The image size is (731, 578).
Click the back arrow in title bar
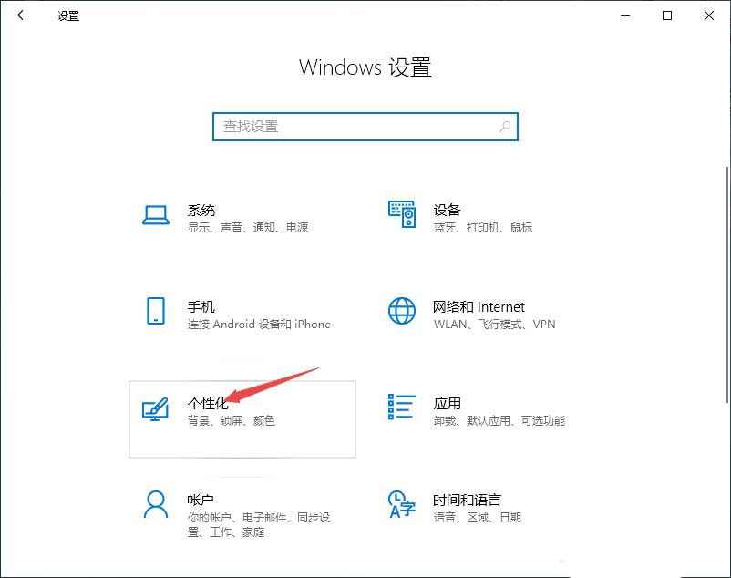click(x=23, y=15)
